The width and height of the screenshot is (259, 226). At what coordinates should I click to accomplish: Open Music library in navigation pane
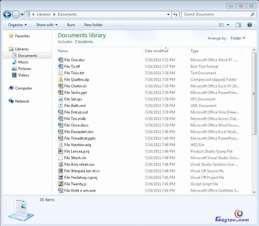click(23, 62)
